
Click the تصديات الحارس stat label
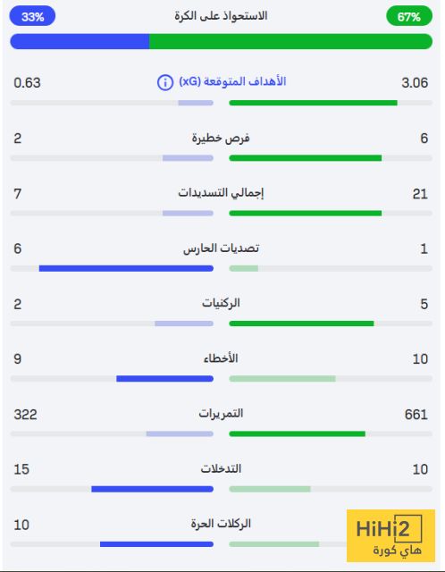221,248
